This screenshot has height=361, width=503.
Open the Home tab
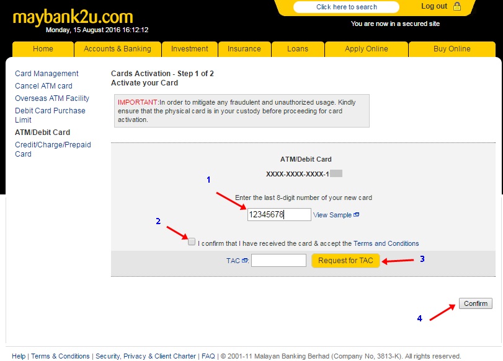click(x=43, y=49)
